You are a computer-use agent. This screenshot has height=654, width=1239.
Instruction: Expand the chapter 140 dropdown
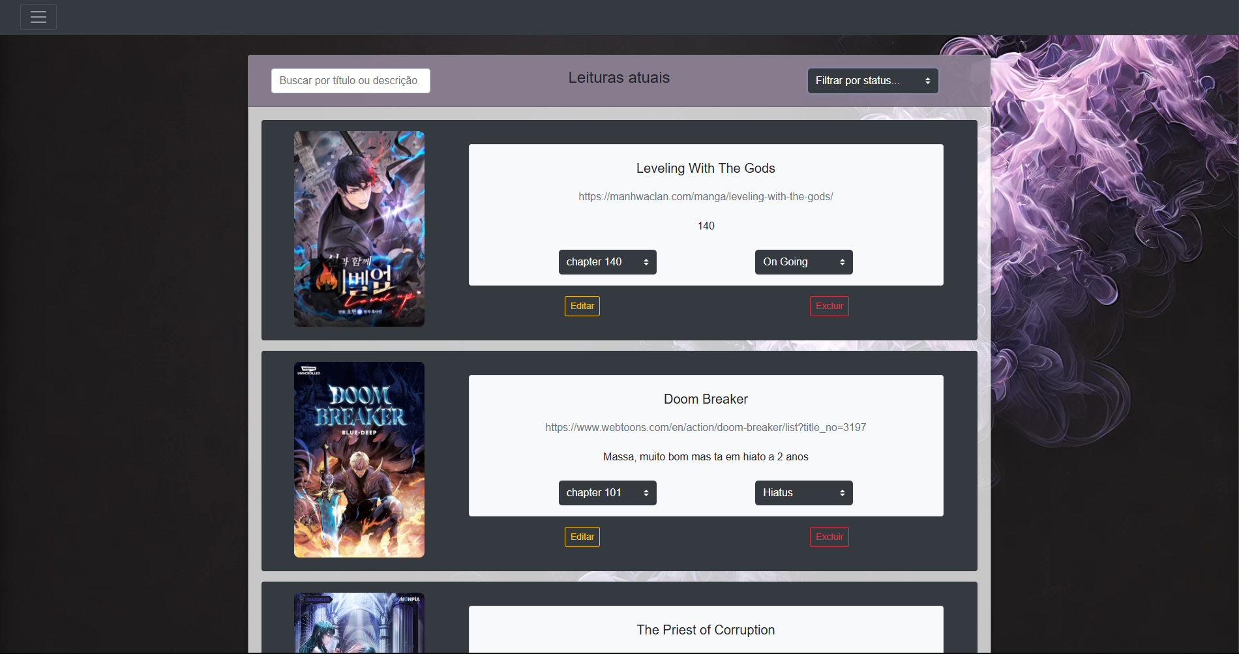click(607, 262)
